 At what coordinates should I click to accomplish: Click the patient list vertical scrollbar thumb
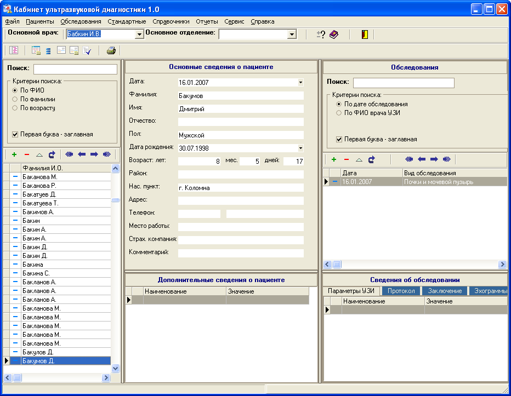point(115,200)
